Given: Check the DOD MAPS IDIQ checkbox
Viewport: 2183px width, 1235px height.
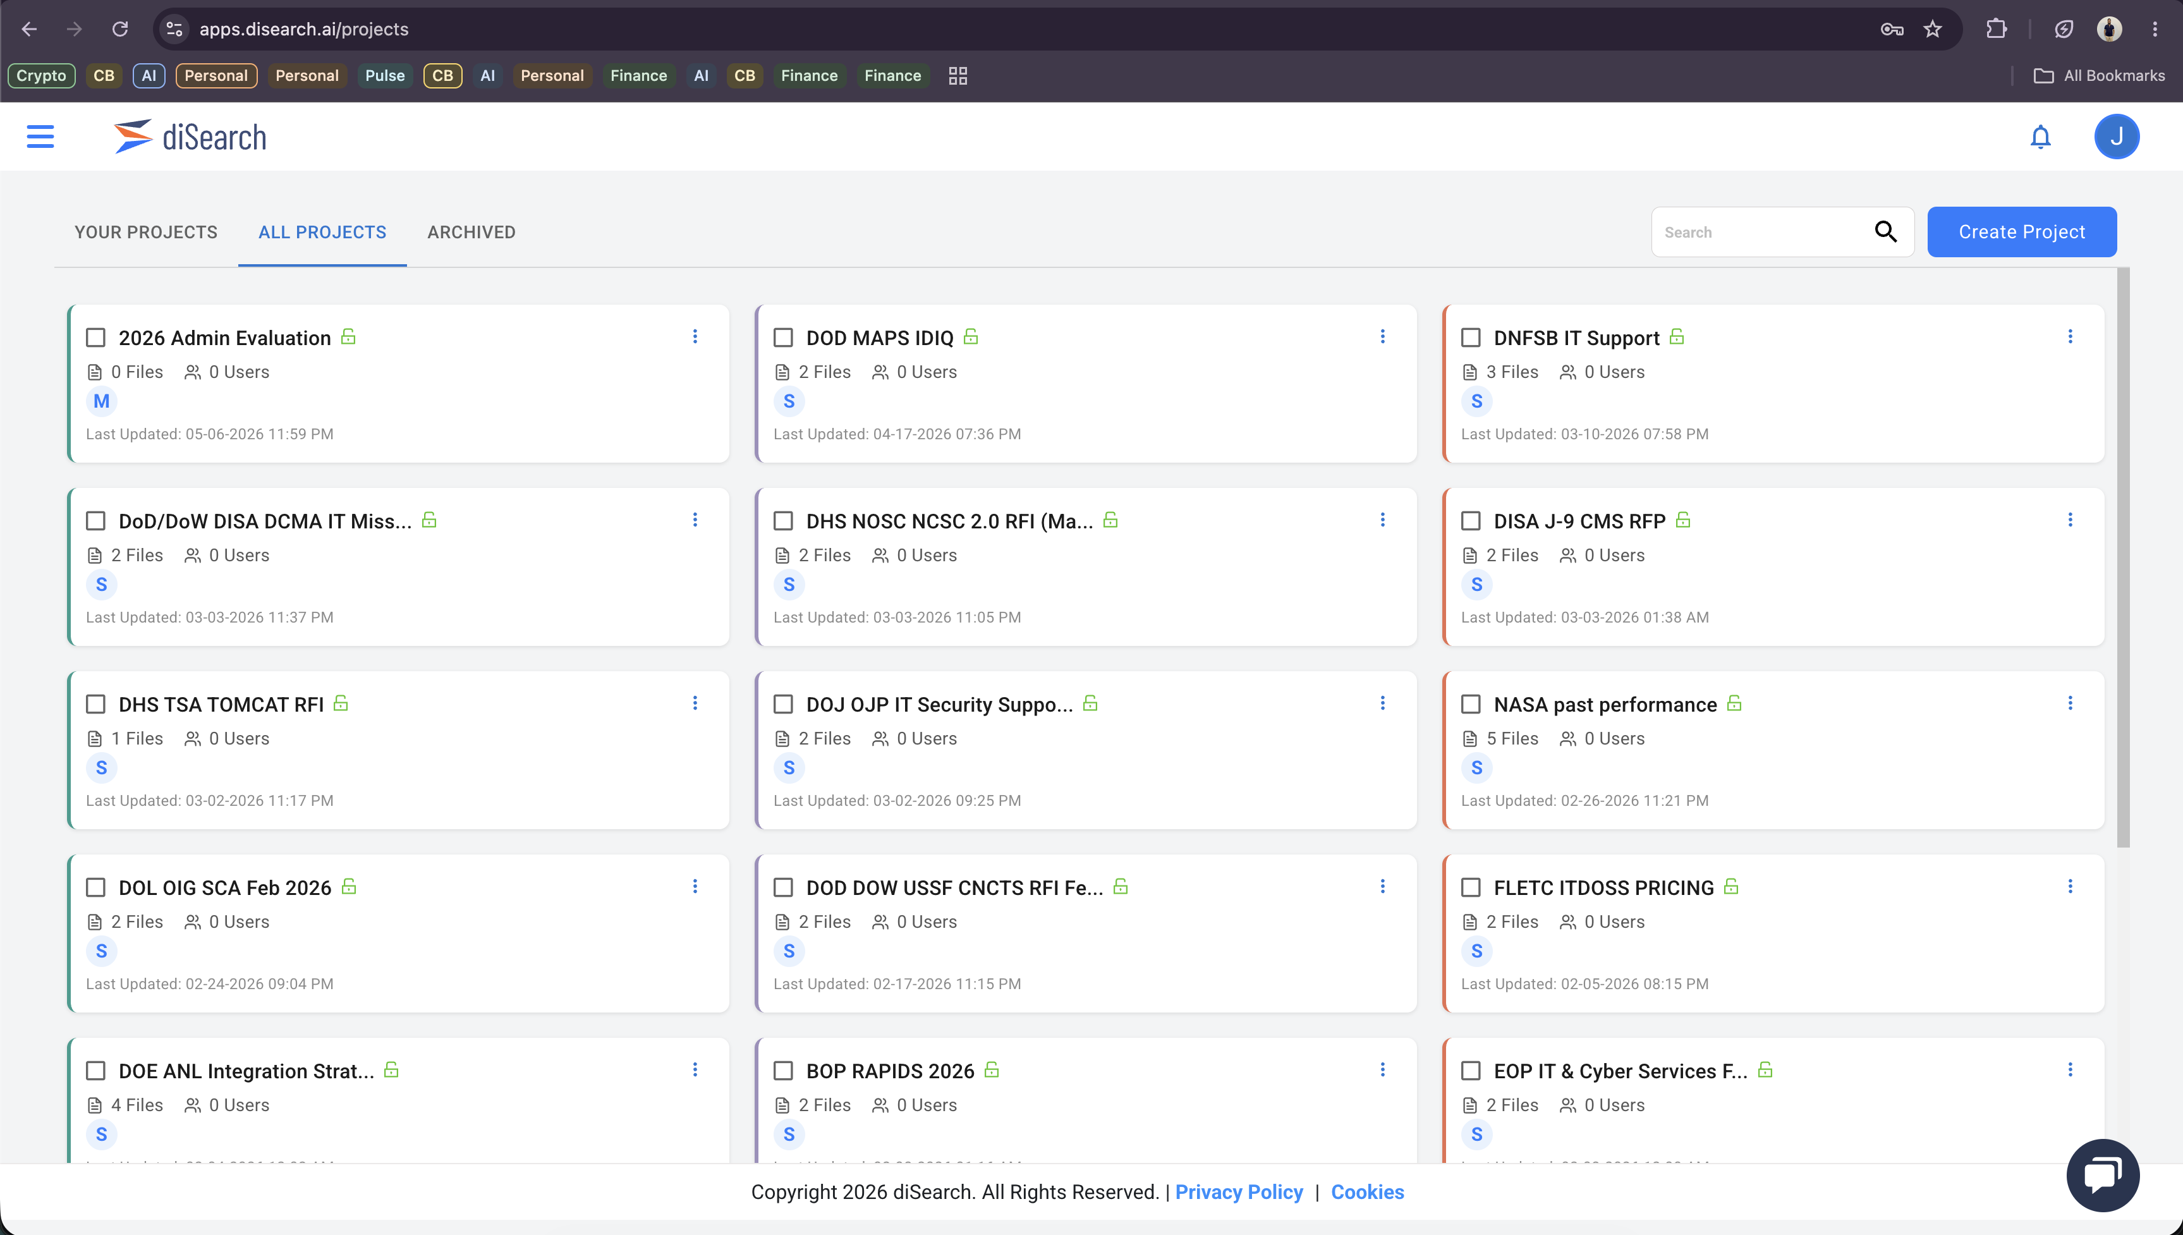Looking at the screenshot, I should point(784,338).
